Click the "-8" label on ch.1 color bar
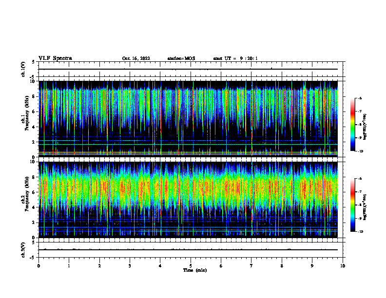Image resolution: width=386 pixels, height=298 pixels. tap(360, 125)
